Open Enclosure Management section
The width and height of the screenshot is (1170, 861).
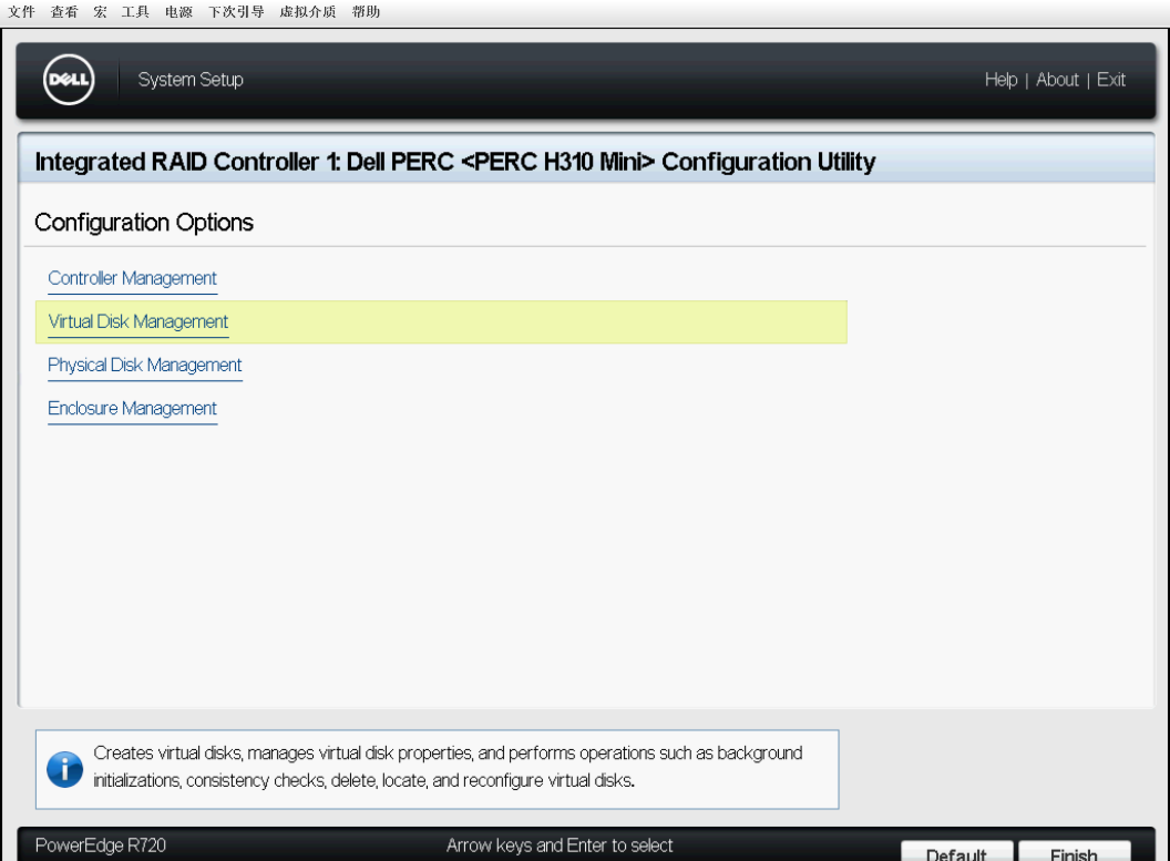click(x=132, y=408)
